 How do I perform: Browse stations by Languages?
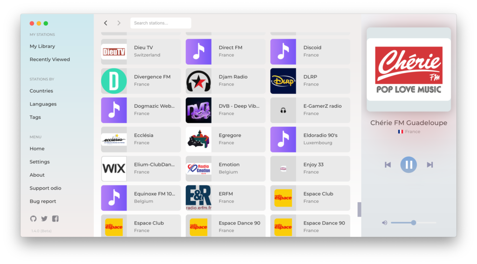43,104
